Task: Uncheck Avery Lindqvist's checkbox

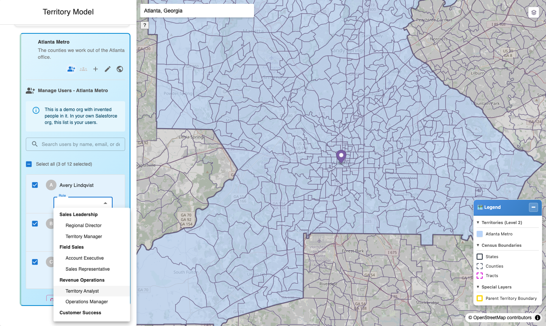Action: [35, 185]
